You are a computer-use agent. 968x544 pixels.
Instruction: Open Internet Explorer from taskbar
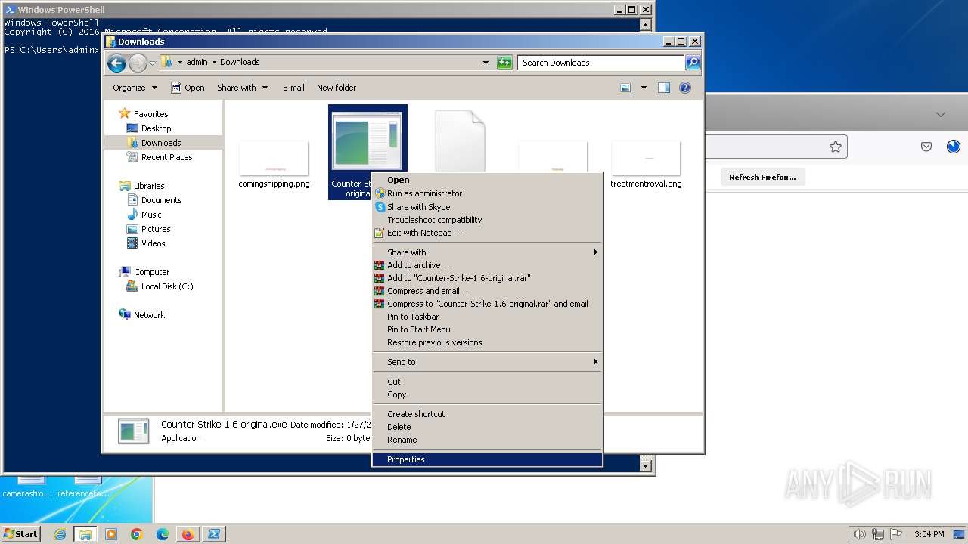click(60, 534)
